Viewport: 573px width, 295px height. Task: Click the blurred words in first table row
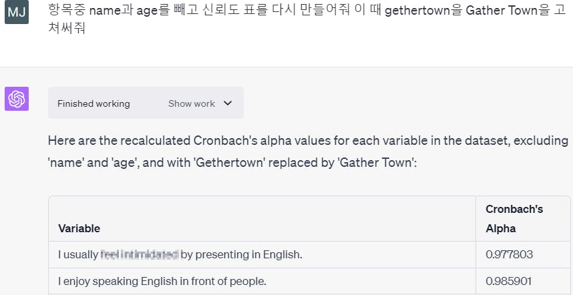[x=140, y=254]
